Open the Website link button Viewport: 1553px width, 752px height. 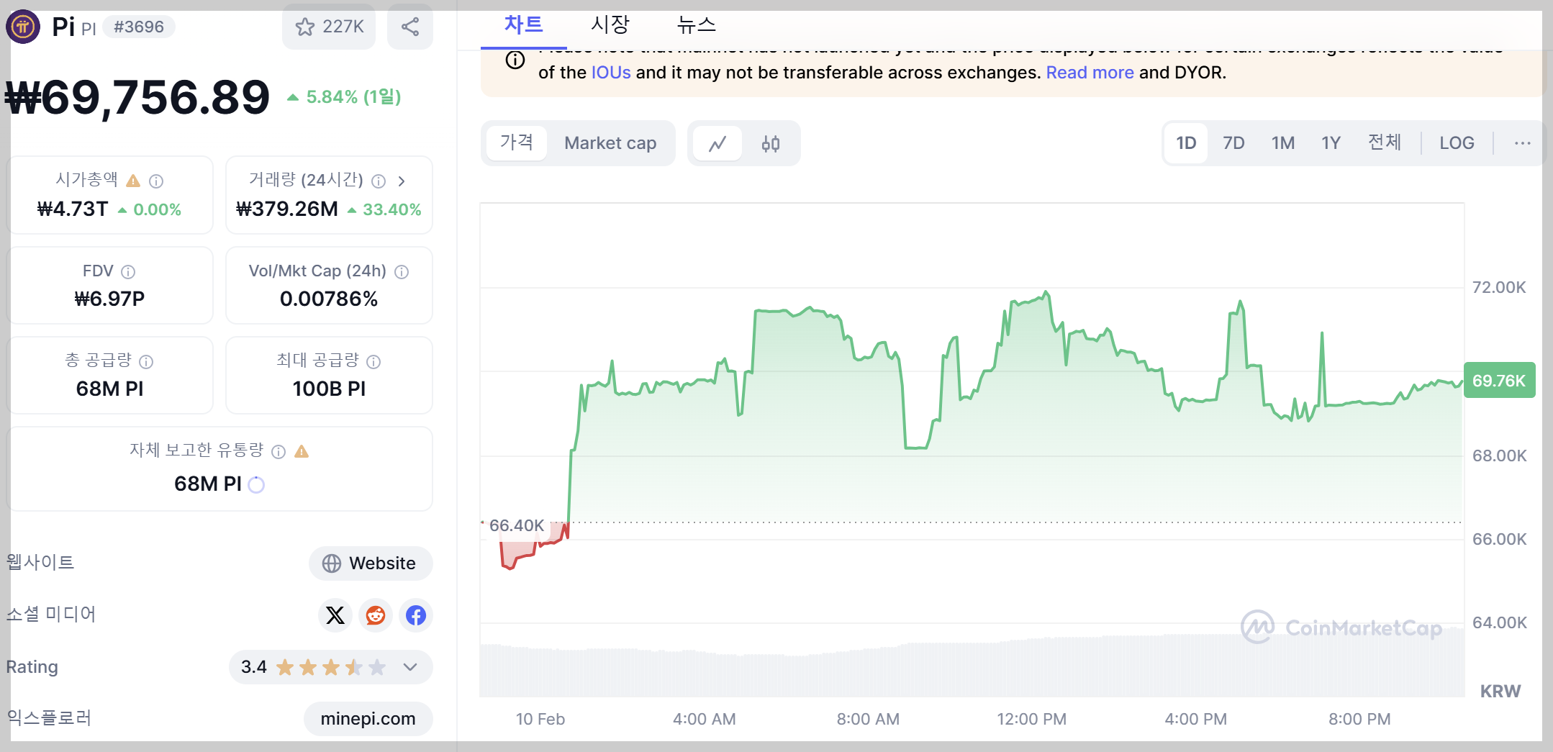pyautogui.click(x=371, y=563)
